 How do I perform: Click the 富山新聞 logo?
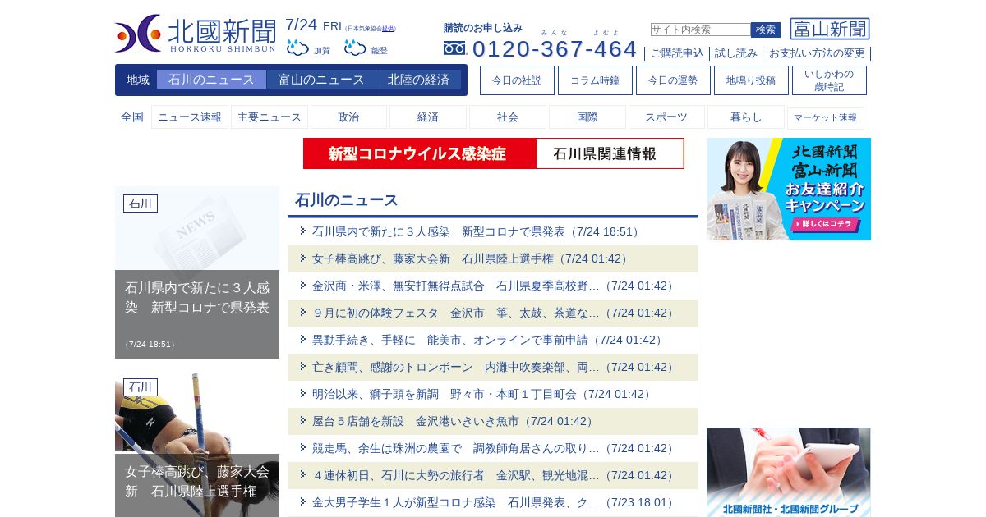tap(830, 29)
